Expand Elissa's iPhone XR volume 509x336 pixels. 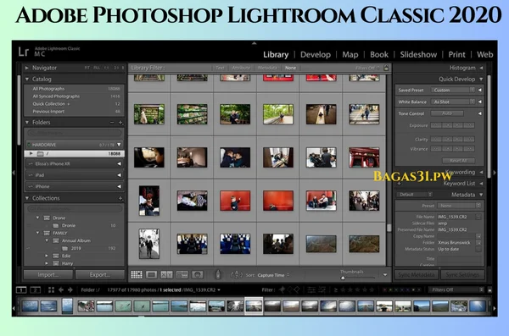tap(119, 164)
